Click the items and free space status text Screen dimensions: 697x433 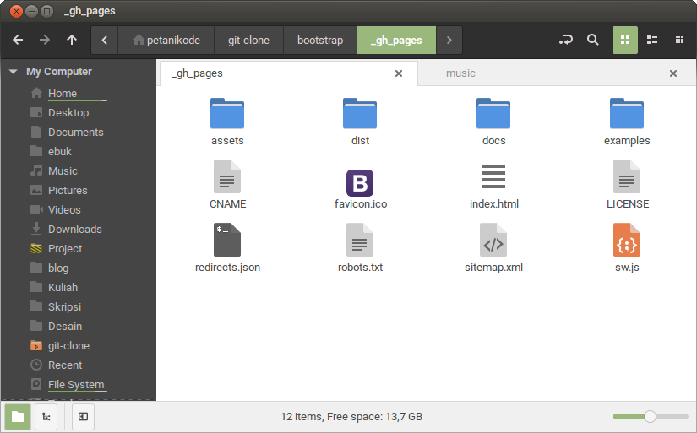pyautogui.click(x=351, y=417)
